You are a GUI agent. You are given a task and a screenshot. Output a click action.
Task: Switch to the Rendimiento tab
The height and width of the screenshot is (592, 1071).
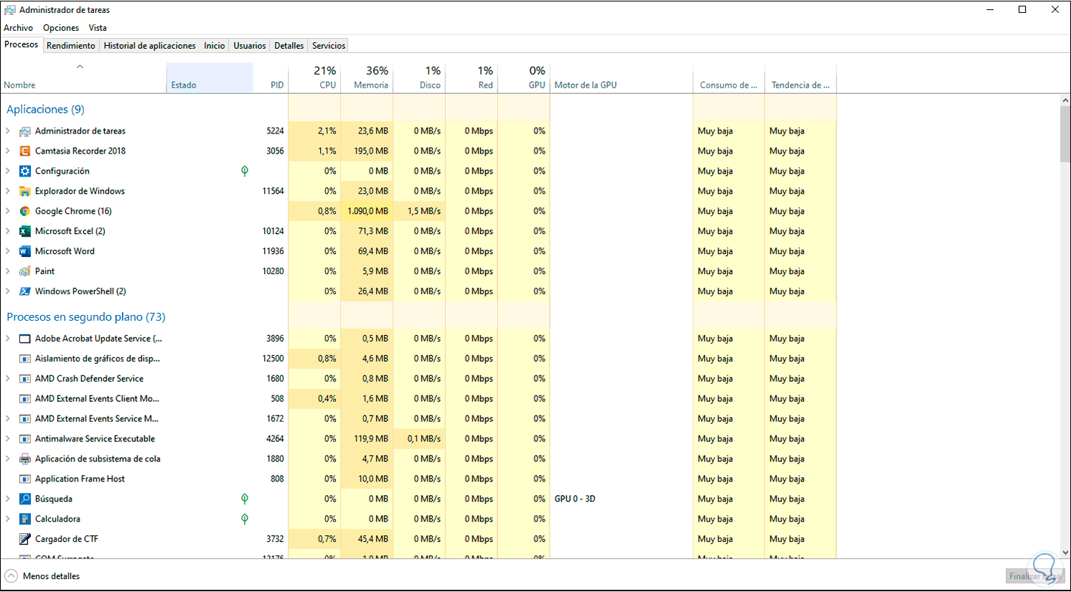[x=71, y=46]
